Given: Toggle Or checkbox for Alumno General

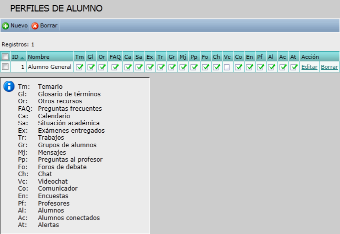Looking at the screenshot, I should (102, 67).
